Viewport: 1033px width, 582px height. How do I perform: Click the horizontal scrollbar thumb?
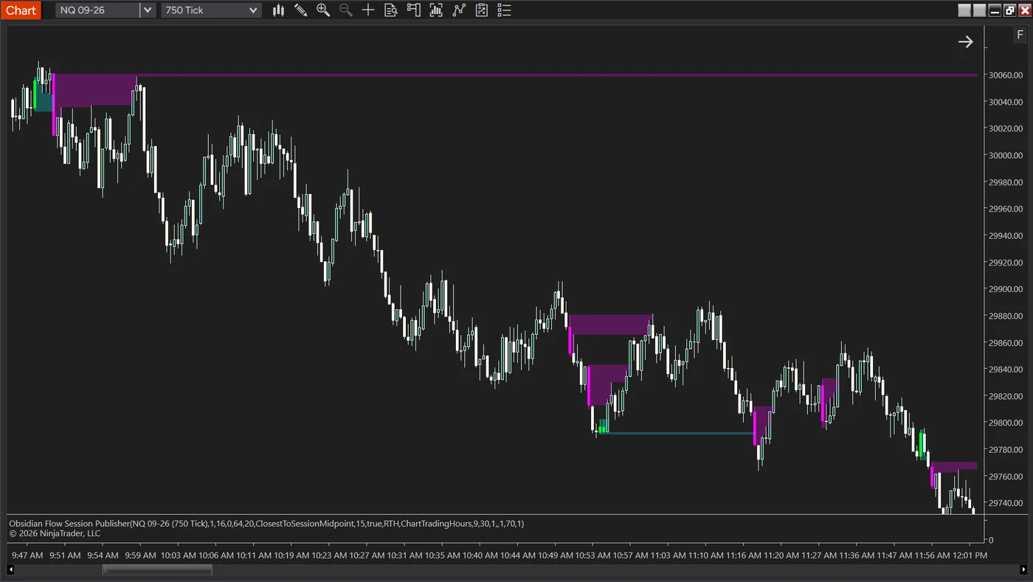tap(157, 569)
